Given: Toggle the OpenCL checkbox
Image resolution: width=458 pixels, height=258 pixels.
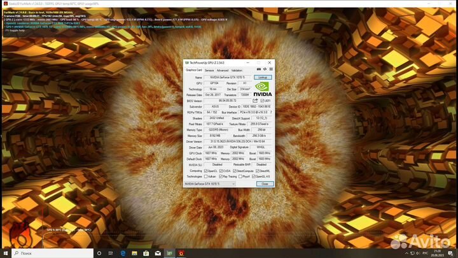Looking at the screenshot, I should [x=205, y=171].
